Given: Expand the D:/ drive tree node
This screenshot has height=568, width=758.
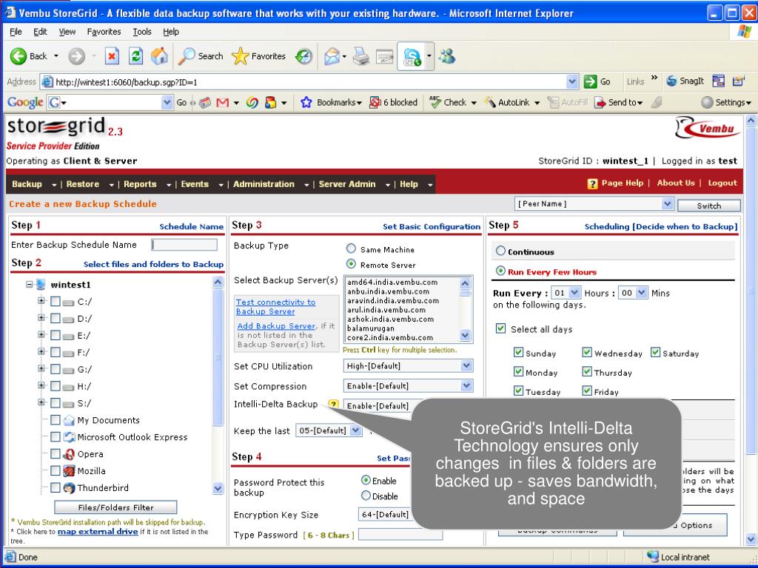Looking at the screenshot, I should point(41,318).
